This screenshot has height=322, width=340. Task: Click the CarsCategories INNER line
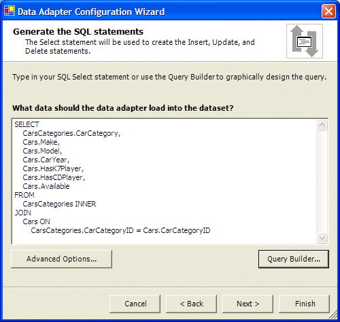(x=59, y=204)
